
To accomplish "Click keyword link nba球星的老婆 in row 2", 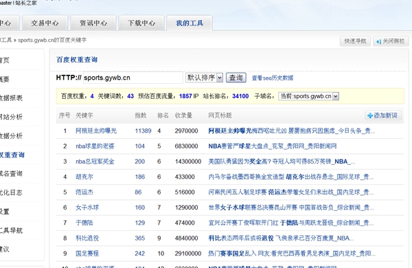I will click(x=95, y=146).
